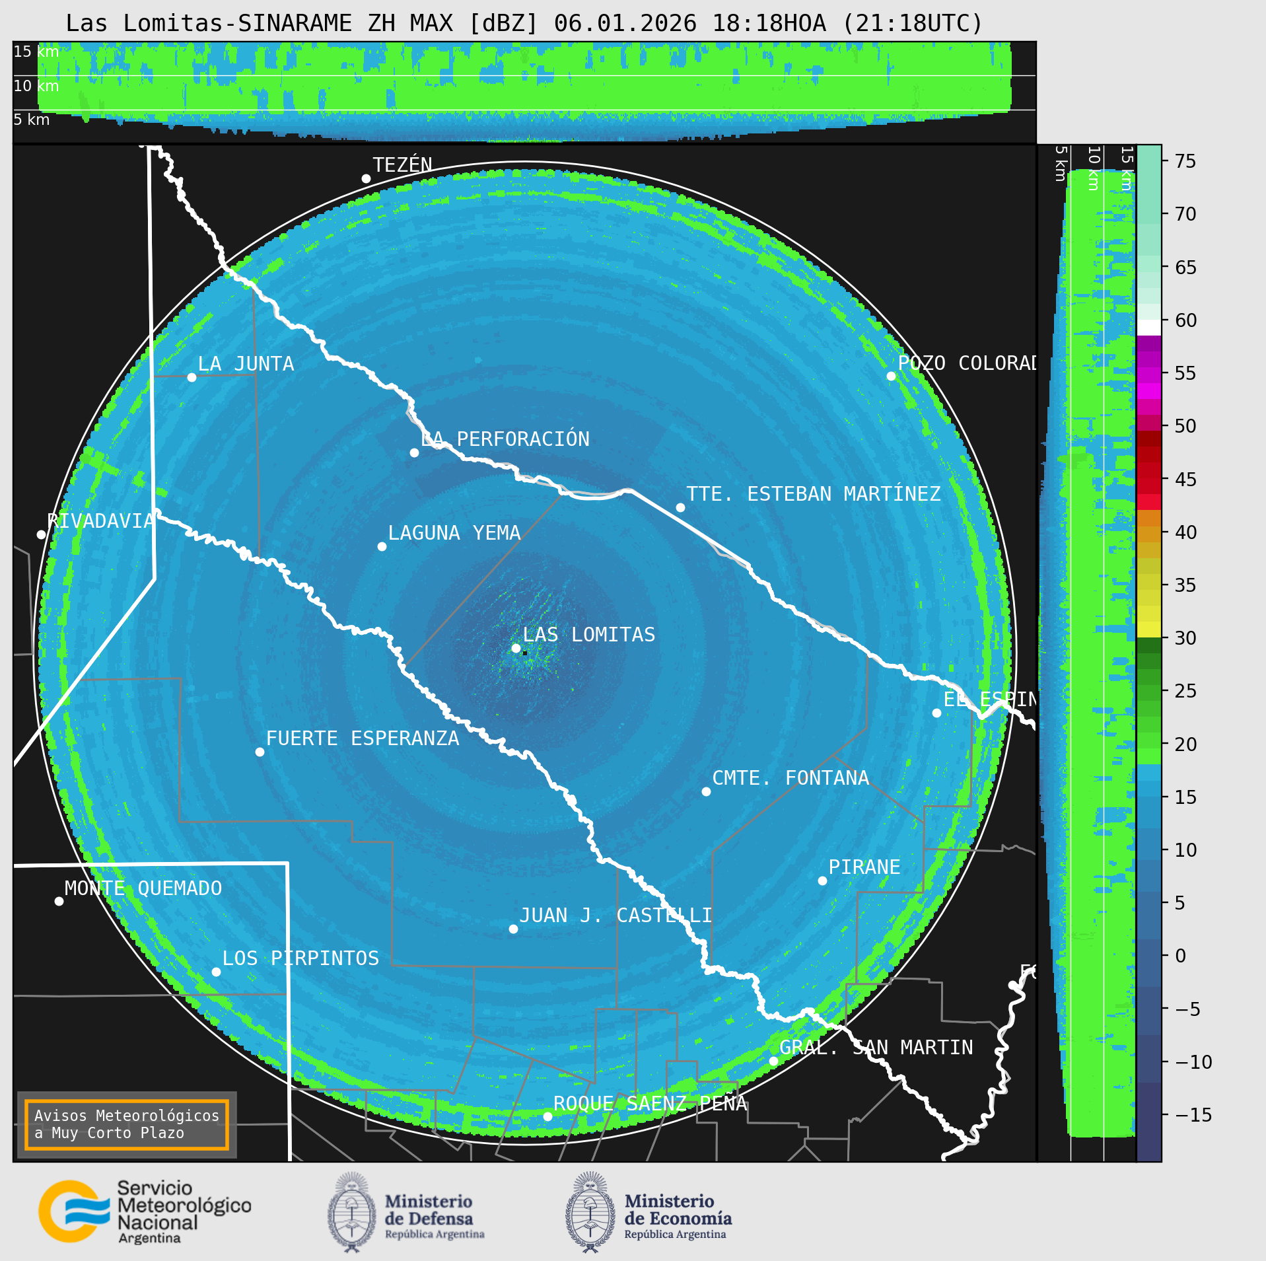
Task: Click the magenta 55 dBZ colorbar swatch
Action: click(x=1149, y=375)
